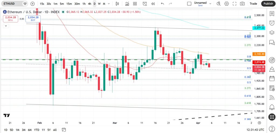Image resolution: width=276 pixels, height=133 pixels.
Task: Select the 4h timeframe
Action: coord(89,3)
